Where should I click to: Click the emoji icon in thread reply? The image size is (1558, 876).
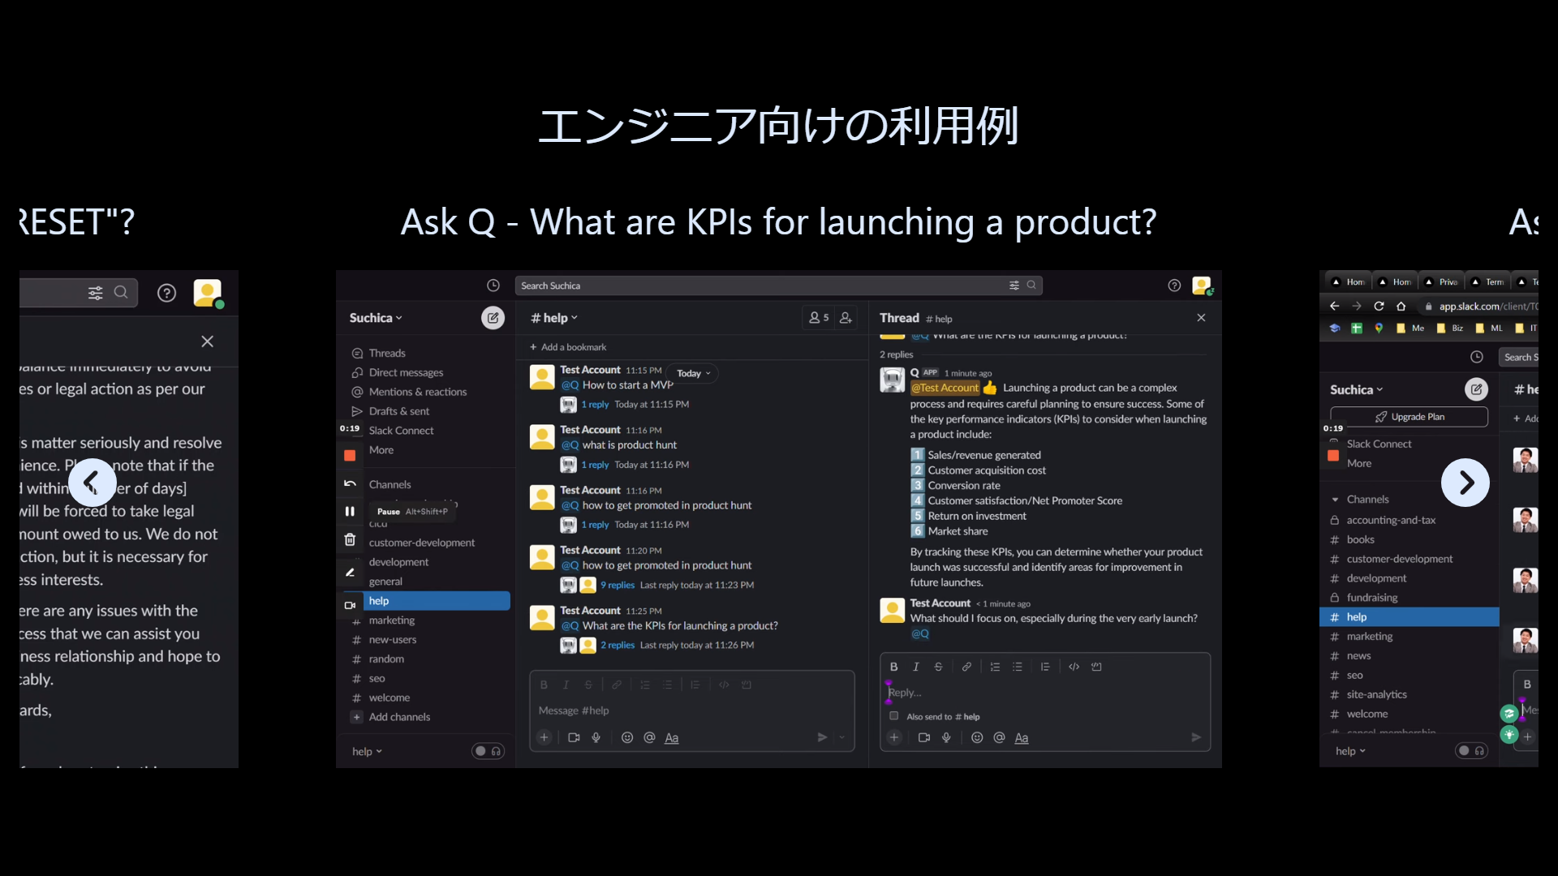(x=977, y=737)
